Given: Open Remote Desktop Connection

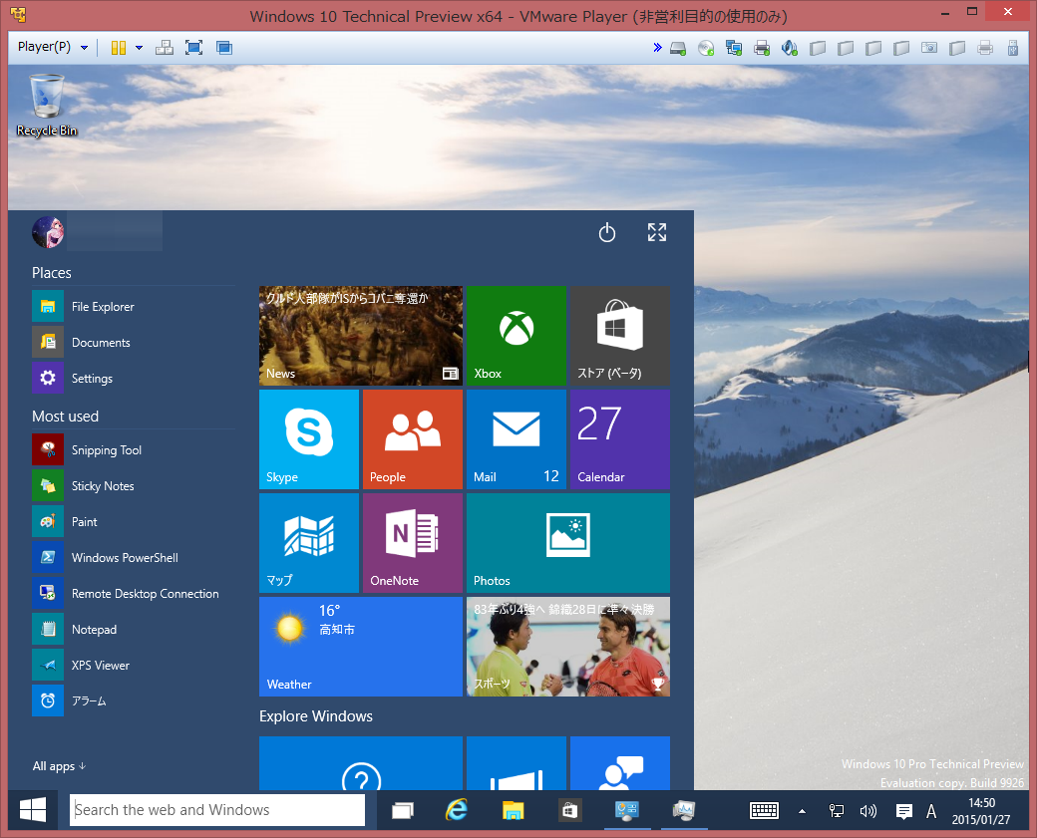Looking at the screenshot, I should coord(133,594).
